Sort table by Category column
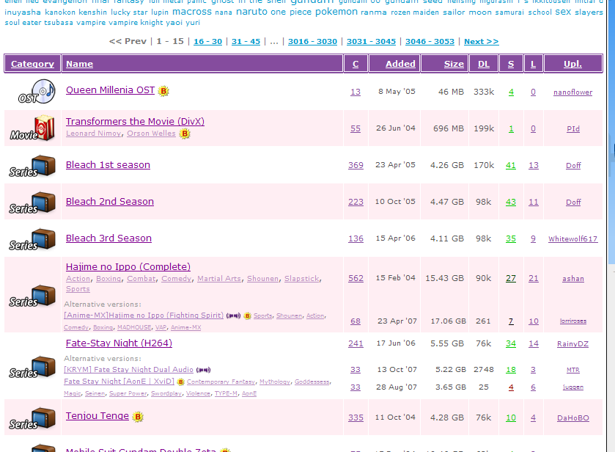615x452 pixels. point(32,64)
